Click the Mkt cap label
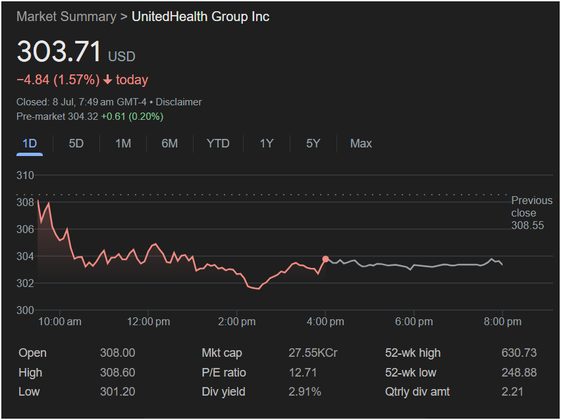The height and width of the screenshot is (420, 561). pyautogui.click(x=222, y=353)
